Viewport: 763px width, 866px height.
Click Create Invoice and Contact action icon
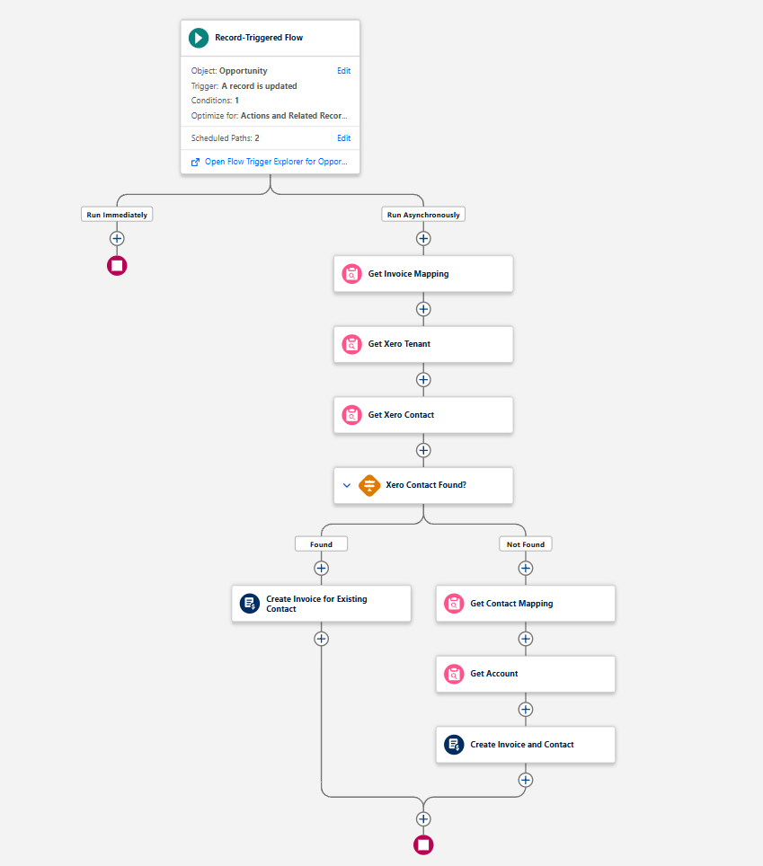[454, 745]
